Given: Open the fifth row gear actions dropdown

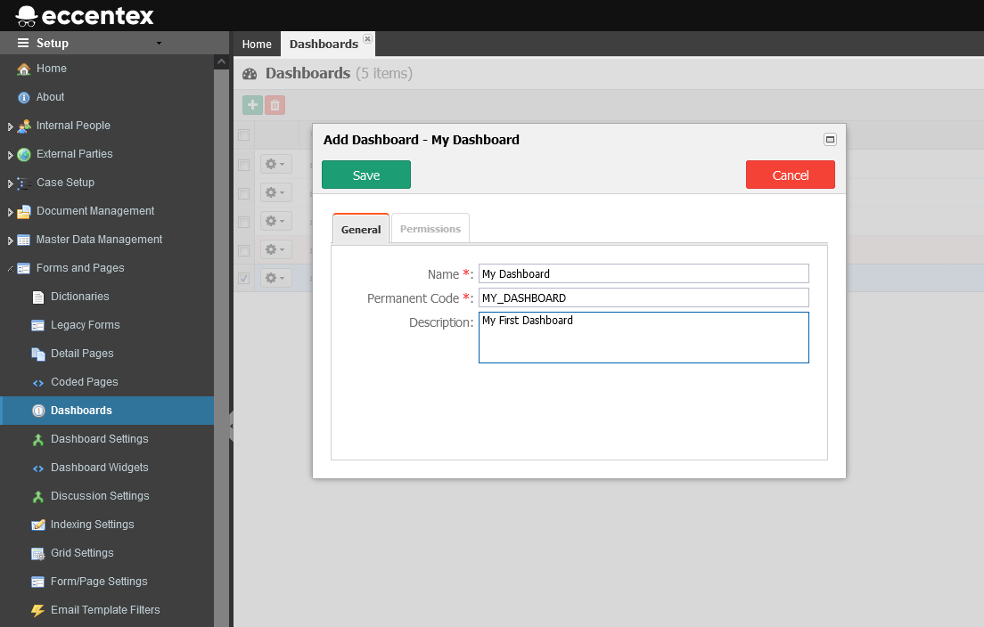Looking at the screenshot, I should click(276, 278).
